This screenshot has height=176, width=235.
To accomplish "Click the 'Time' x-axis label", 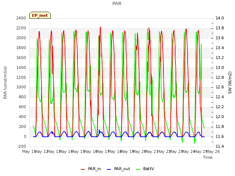I will (x=208, y=157).
